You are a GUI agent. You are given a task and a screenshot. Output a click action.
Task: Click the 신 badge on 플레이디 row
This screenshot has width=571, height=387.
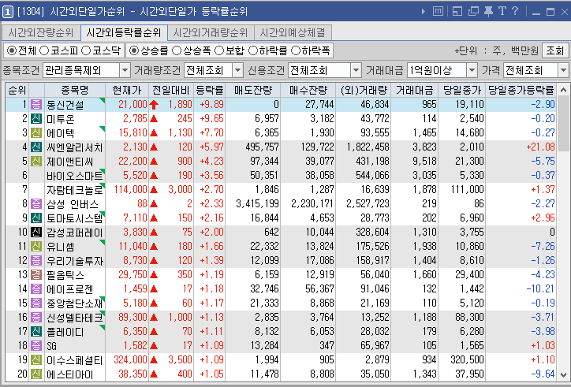point(35,332)
